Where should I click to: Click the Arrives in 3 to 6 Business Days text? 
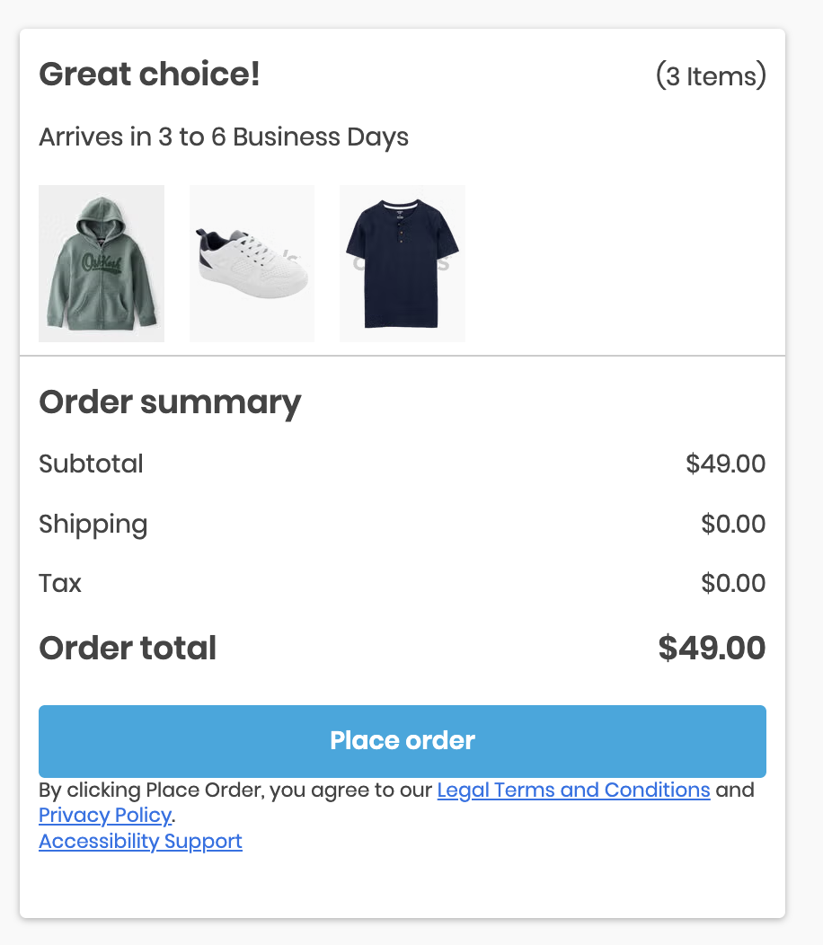click(x=224, y=137)
